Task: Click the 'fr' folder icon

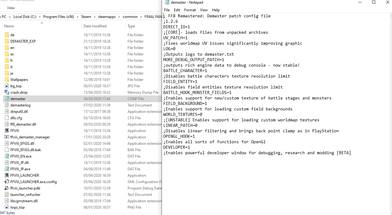Action: [x=7, y=60]
